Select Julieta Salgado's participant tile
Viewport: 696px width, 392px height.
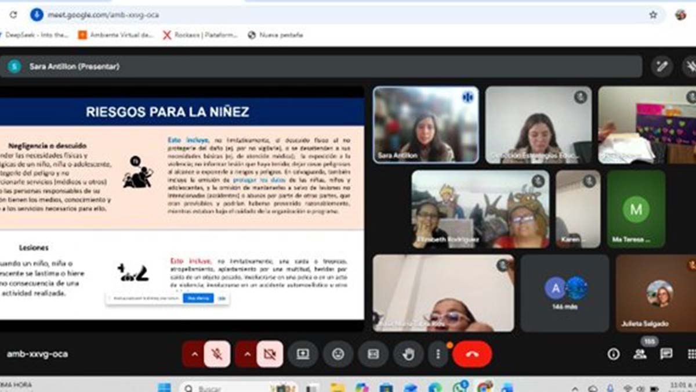655,293
